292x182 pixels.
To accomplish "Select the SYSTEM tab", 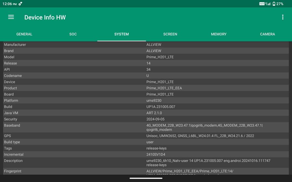I will click(122, 34).
